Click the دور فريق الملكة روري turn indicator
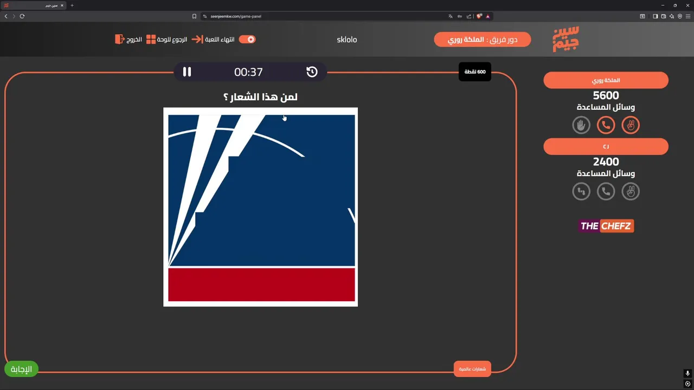Viewport: 694px width, 390px height. pos(483,40)
